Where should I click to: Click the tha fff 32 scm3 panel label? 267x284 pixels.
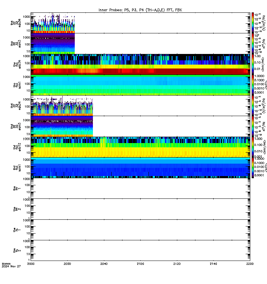click(x=16, y=44)
